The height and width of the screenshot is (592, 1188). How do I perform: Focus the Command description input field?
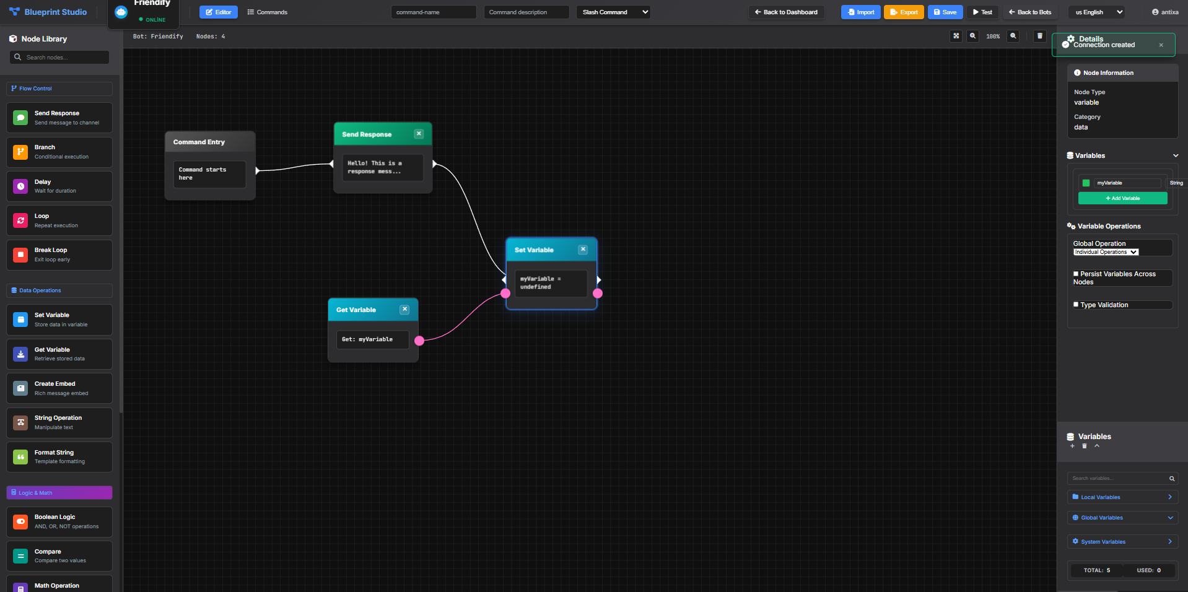click(526, 12)
